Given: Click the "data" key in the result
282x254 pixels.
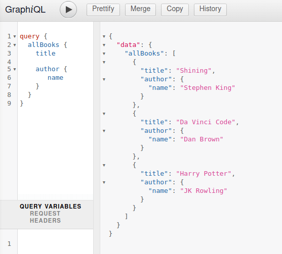Looking at the screenshot, I should pos(128,45).
